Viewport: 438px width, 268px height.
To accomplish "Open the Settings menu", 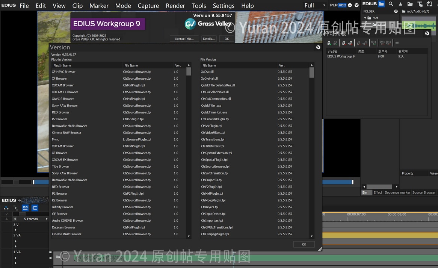I will click(x=224, y=6).
